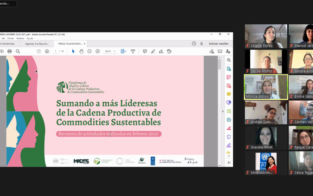Send file by email envelope icon
This screenshot has width=313, height=196.
(x=220, y=51)
